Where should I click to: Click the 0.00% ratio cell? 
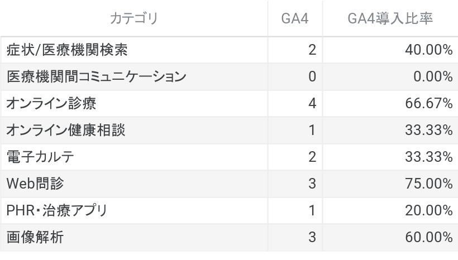pyautogui.click(x=433, y=77)
